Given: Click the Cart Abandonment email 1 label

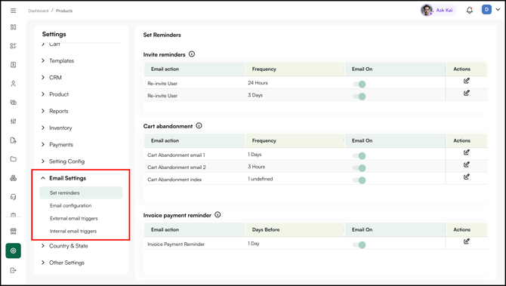Looking at the screenshot, I should click(x=176, y=155).
